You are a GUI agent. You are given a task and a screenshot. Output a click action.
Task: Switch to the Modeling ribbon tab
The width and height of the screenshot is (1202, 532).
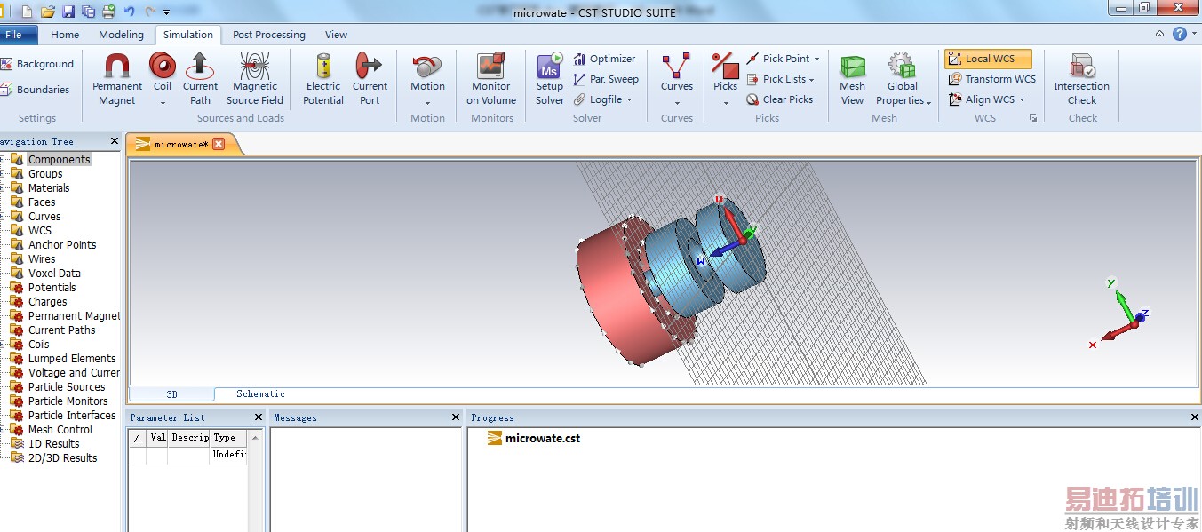coord(121,35)
